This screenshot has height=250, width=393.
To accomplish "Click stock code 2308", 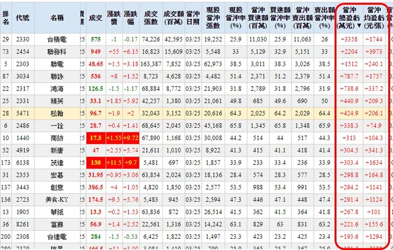I will tap(22, 237).
